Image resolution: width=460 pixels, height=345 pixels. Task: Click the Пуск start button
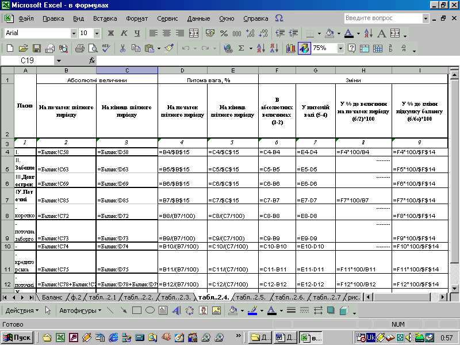click(17, 338)
